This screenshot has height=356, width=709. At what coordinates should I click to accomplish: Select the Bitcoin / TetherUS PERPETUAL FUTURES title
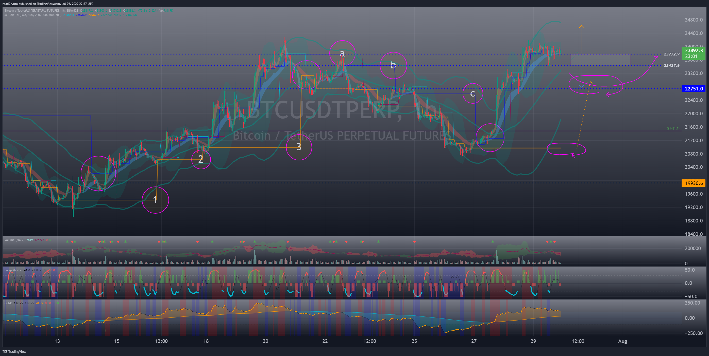click(32, 10)
